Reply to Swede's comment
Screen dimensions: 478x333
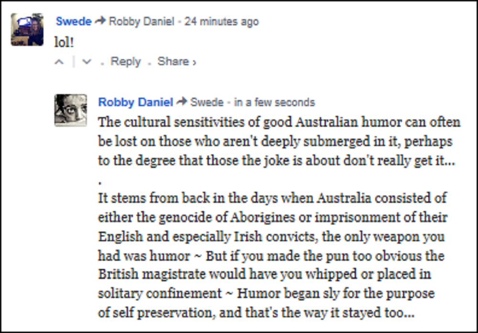126,62
